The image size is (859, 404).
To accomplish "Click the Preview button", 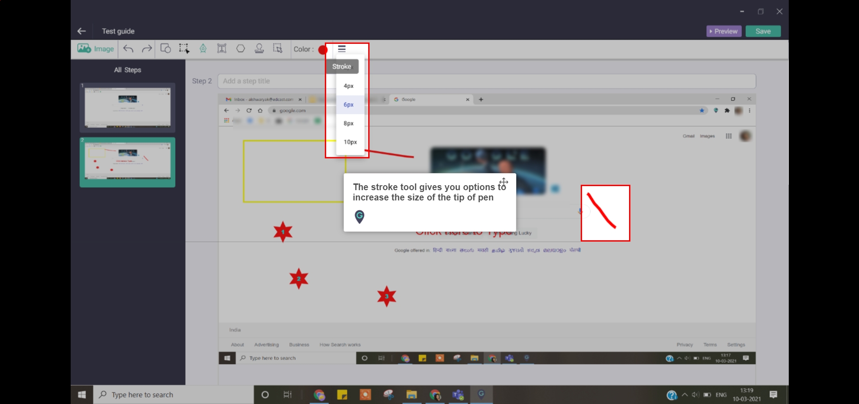I will 724,31.
